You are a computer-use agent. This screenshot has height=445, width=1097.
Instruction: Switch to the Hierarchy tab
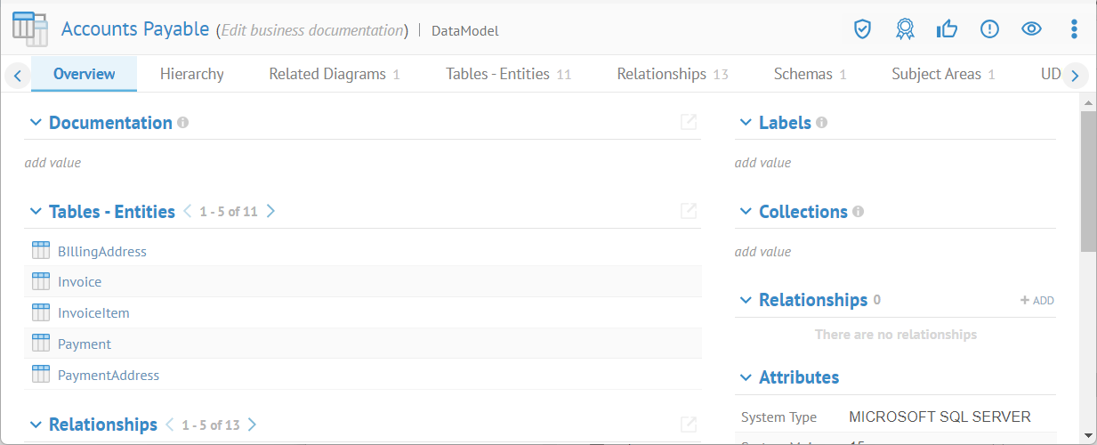pos(191,74)
